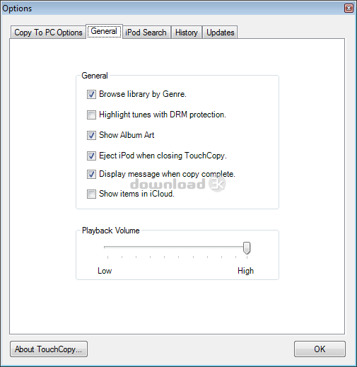Open the Updates tab

coord(220,33)
